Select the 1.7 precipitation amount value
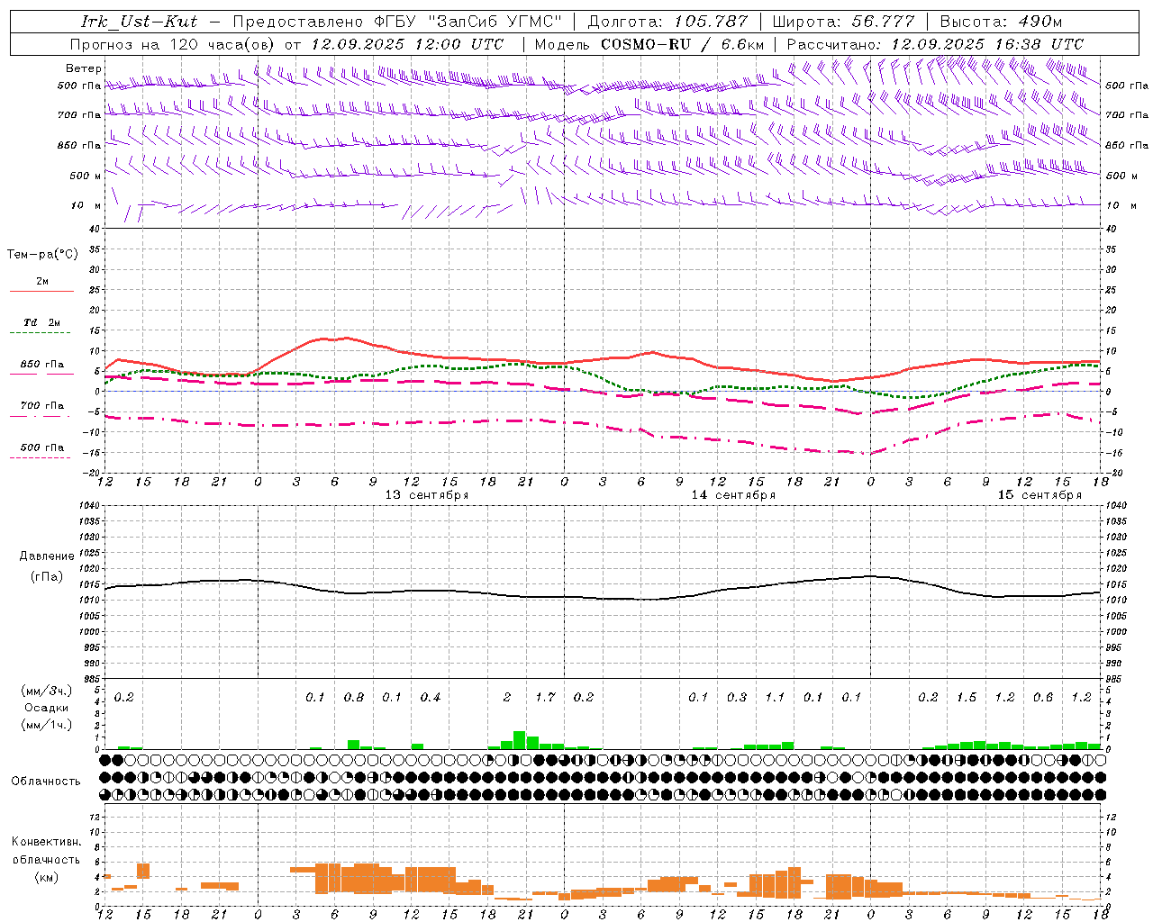 (545, 698)
